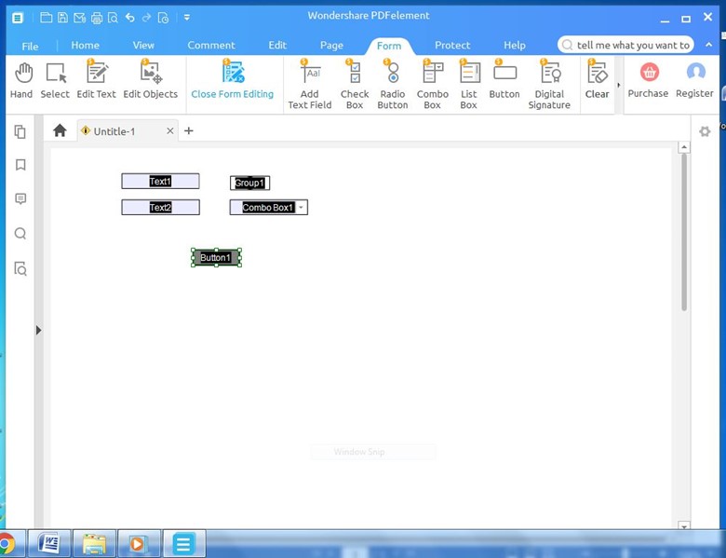Select the Check Box form tool
The height and width of the screenshot is (558, 726).
(x=355, y=84)
